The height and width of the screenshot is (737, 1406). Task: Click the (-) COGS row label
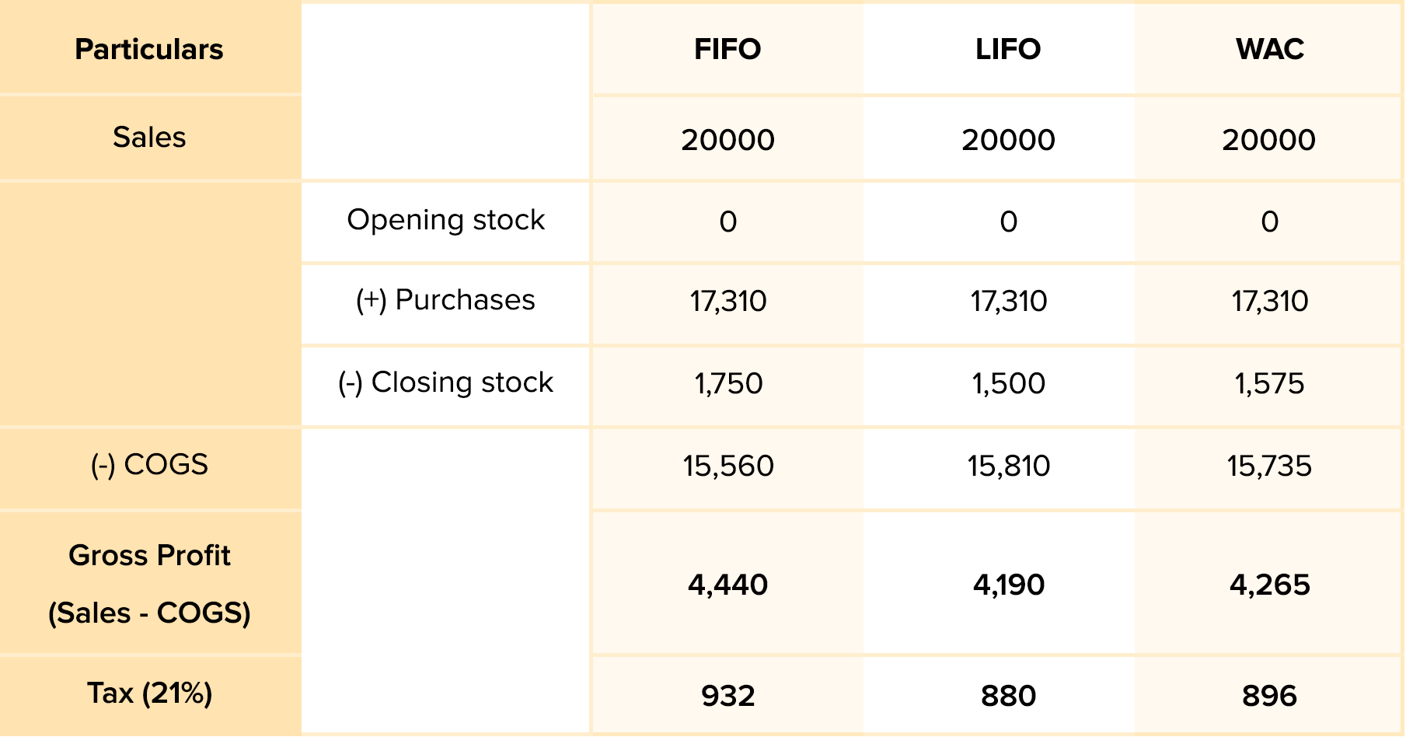(149, 465)
